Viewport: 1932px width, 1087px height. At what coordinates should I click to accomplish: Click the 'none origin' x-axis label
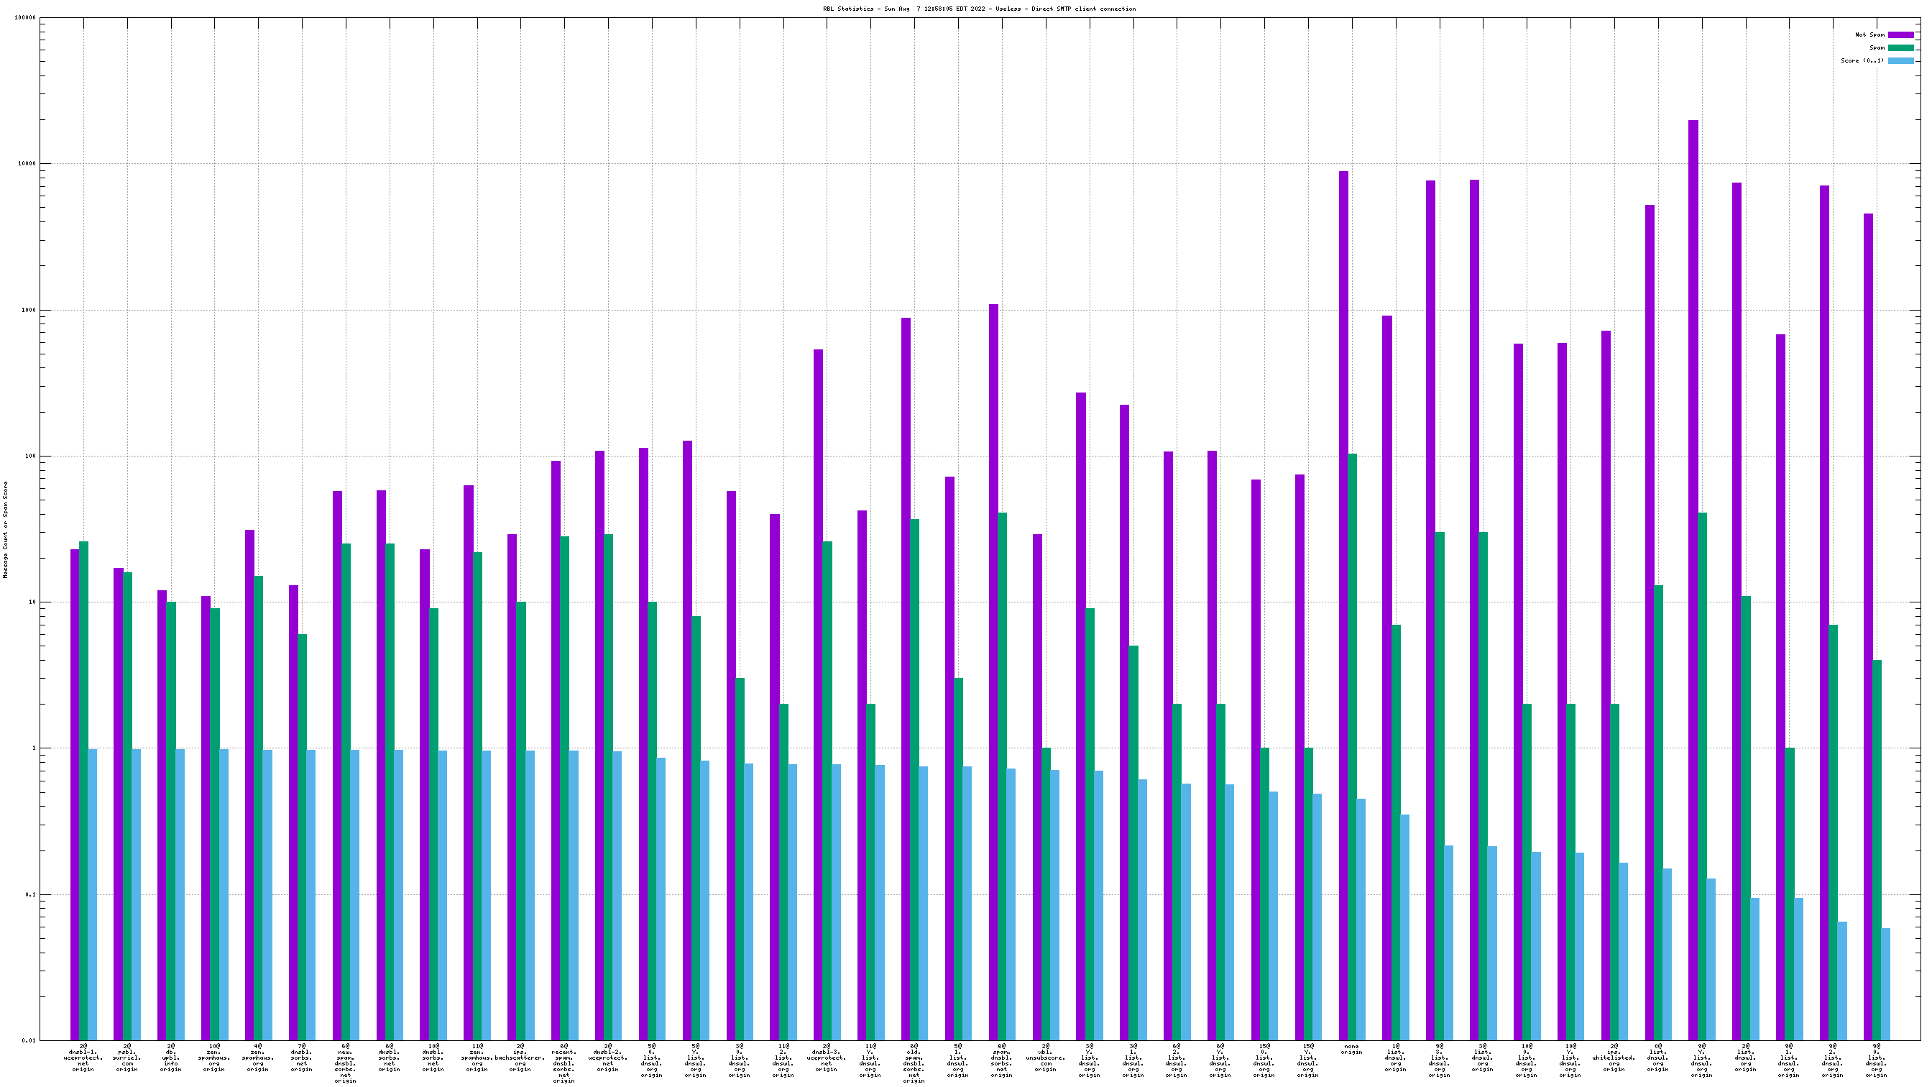1351,1049
